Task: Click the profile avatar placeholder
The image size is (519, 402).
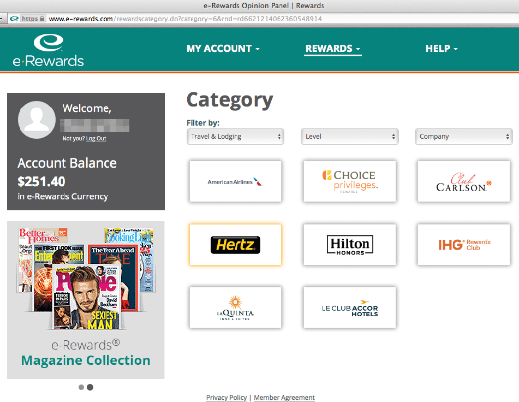Action: tap(37, 120)
